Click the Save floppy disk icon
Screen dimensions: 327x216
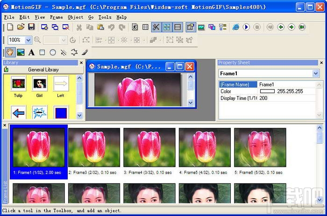tap(31, 27)
